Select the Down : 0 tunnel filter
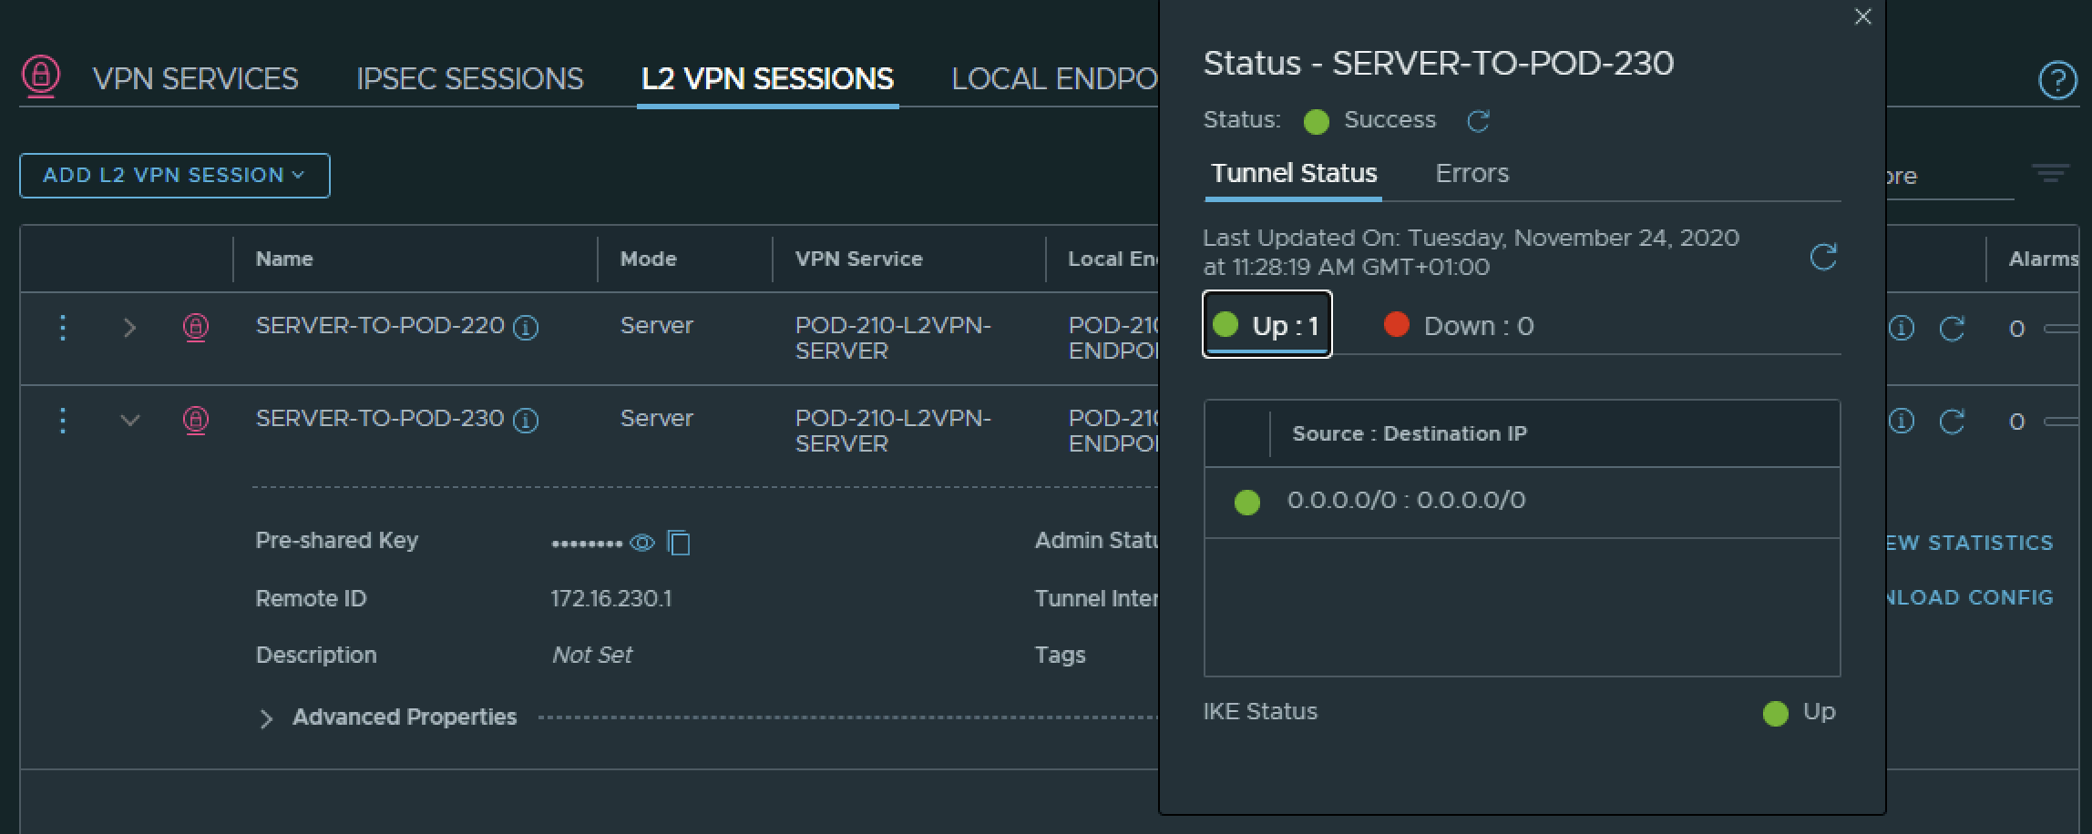 [x=1459, y=325]
